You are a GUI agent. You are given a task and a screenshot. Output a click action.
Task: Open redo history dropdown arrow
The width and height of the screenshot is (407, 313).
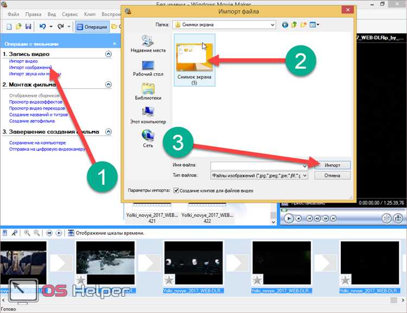click(x=69, y=27)
